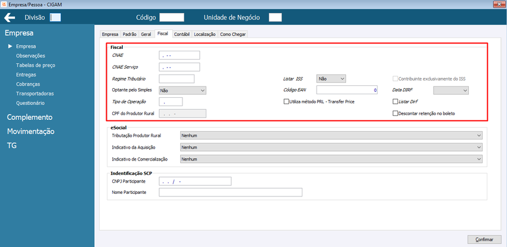The width and height of the screenshot is (507, 247).
Task: Open Questionário in the sidebar
Action: point(30,103)
